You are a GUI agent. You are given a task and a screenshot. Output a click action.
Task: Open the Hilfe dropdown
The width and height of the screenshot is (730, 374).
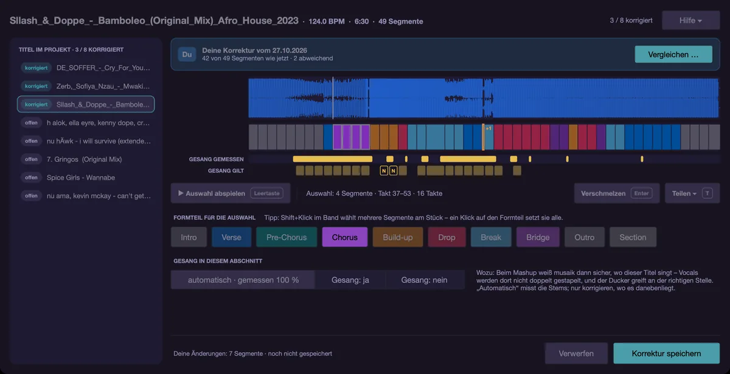point(690,21)
